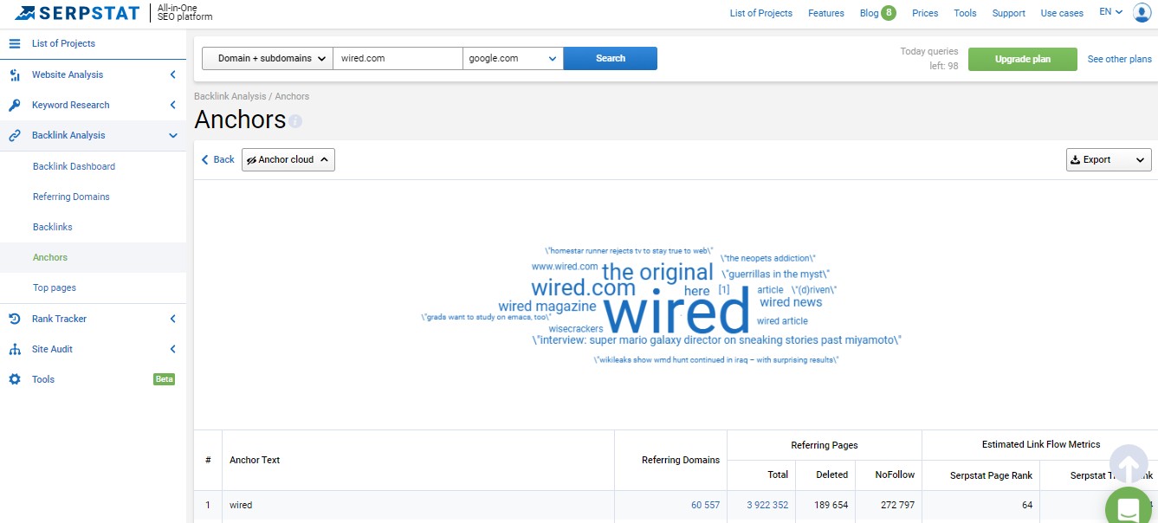This screenshot has height=523, width=1158.
Task: Open the Export dropdown
Action: [x=1109, y=159]
